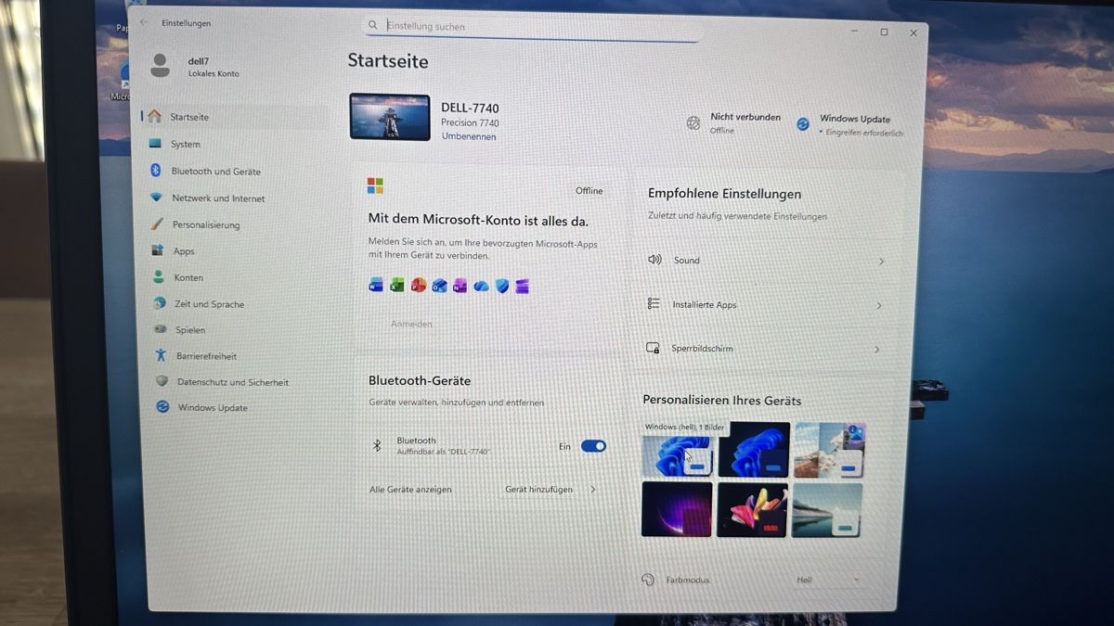Click the Defender shield app icon
The width and height of the screenshot is (1114, 626).
coord(502,286)
